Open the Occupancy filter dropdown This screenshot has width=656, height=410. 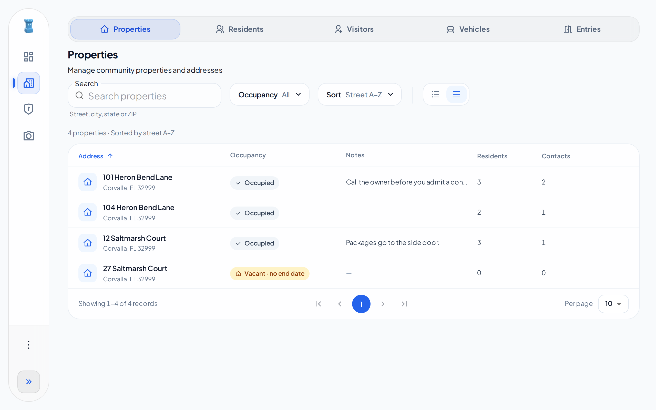click(x=270, y=95)
